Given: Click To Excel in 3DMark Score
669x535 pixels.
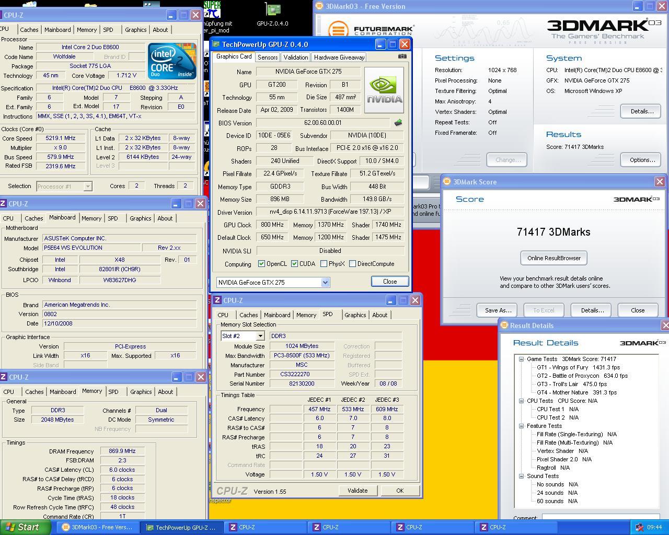Looking at the screenshot, I should tap(544, 310).
